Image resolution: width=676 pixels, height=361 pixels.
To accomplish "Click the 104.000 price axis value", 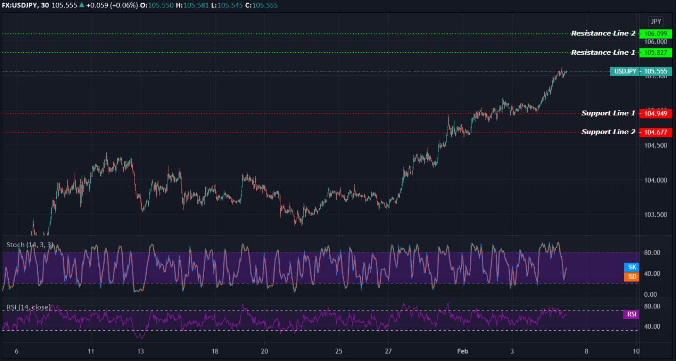I will 656,180.
